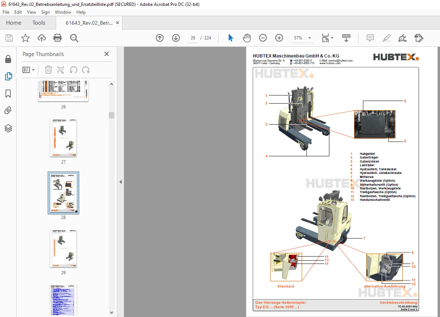Click the upload to cloud icon

point(42,38)
